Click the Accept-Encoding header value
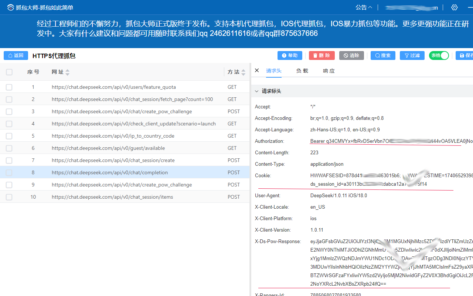 point(347,118)
